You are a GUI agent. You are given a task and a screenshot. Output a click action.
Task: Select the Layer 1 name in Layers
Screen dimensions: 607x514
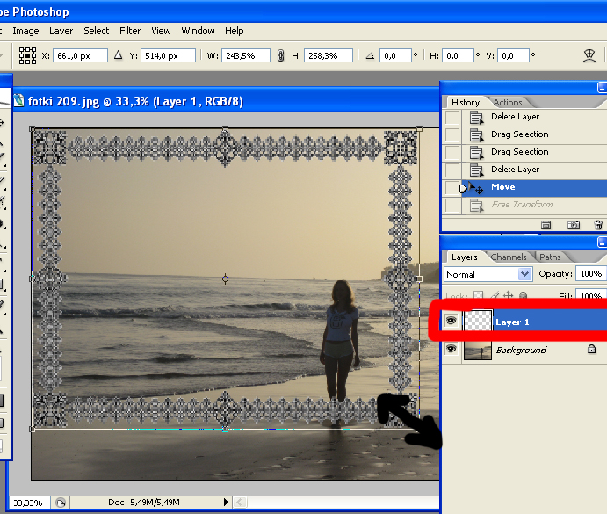pos(512,322)
